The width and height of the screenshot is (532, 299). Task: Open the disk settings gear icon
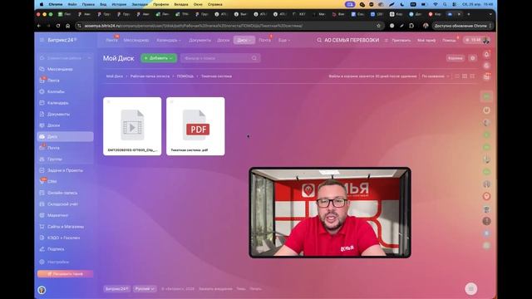[473, 58]
